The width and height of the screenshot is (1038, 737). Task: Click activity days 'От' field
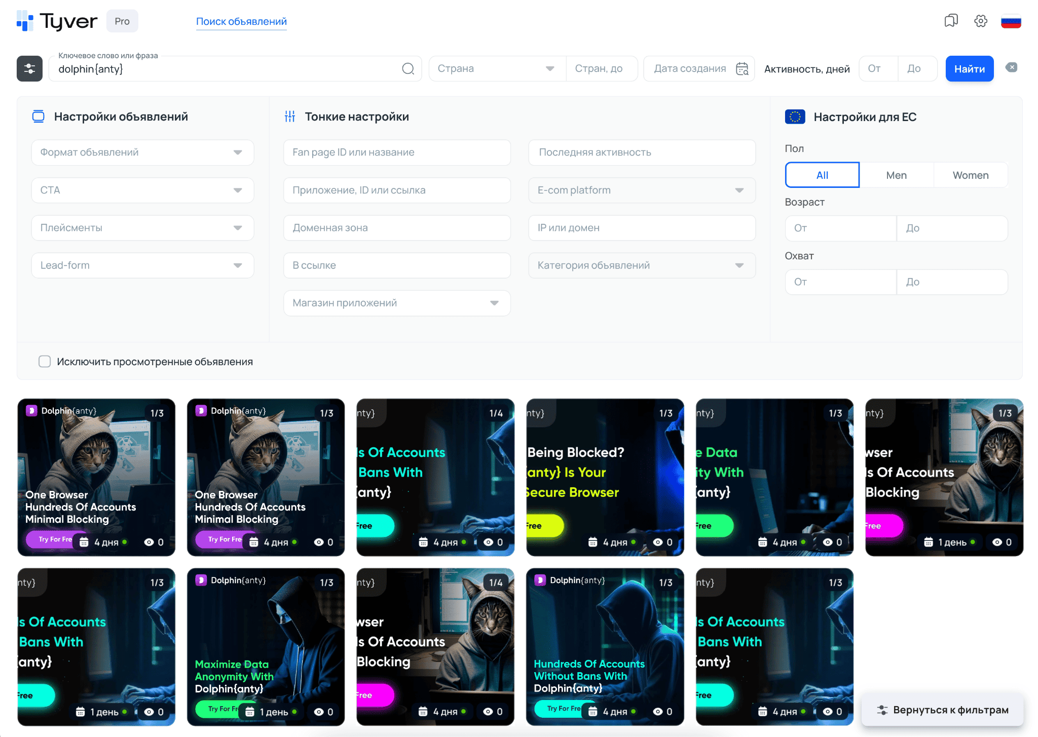tap(878, 68)
